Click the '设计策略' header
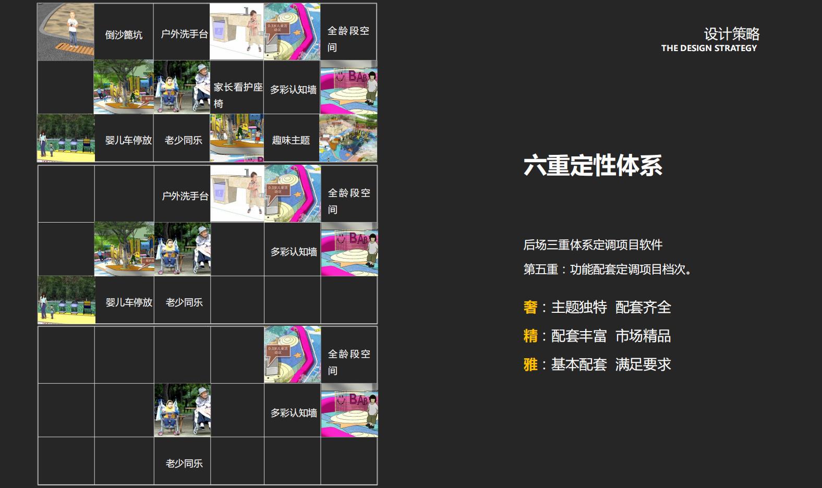This screenshot has height=488, width=822. (732, 34)
